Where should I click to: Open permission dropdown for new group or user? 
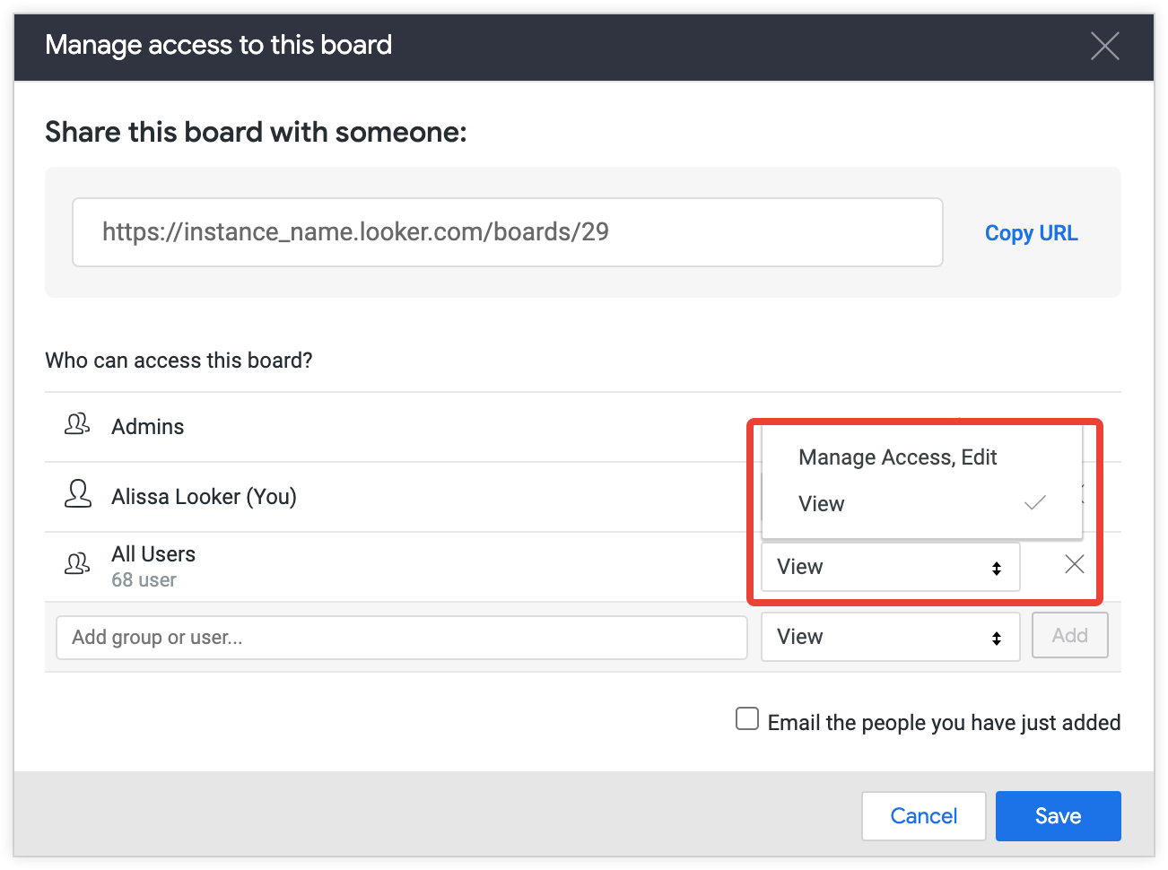click(x=890, y=637)
